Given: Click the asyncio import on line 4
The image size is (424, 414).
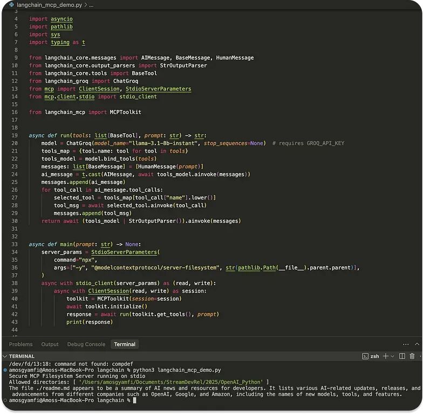Looking at the screenshot, I should point(61,19).
